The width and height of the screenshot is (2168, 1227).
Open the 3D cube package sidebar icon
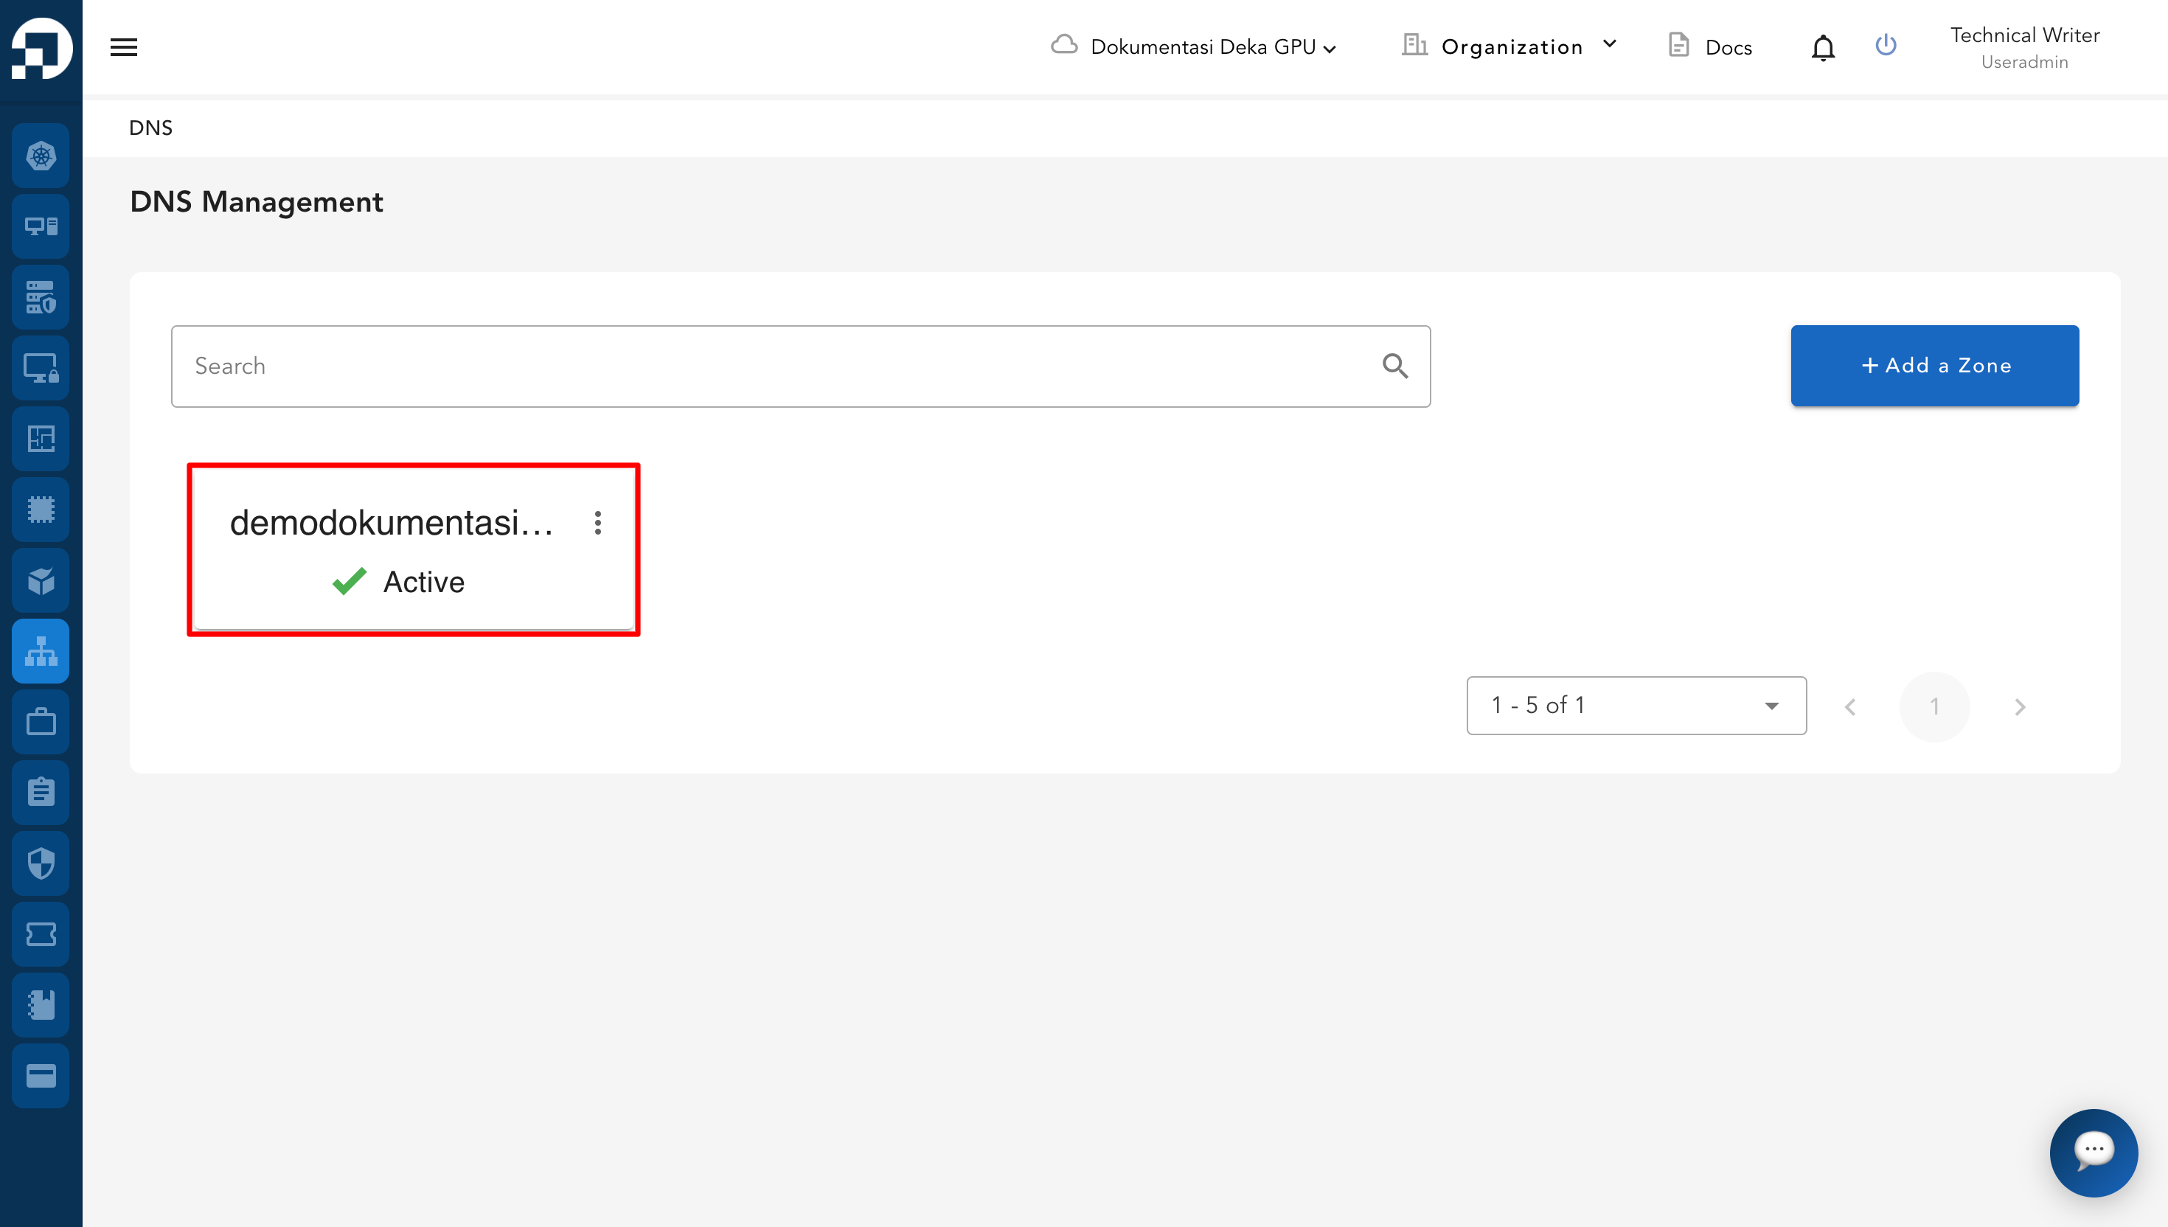click(x=41, y=580)
